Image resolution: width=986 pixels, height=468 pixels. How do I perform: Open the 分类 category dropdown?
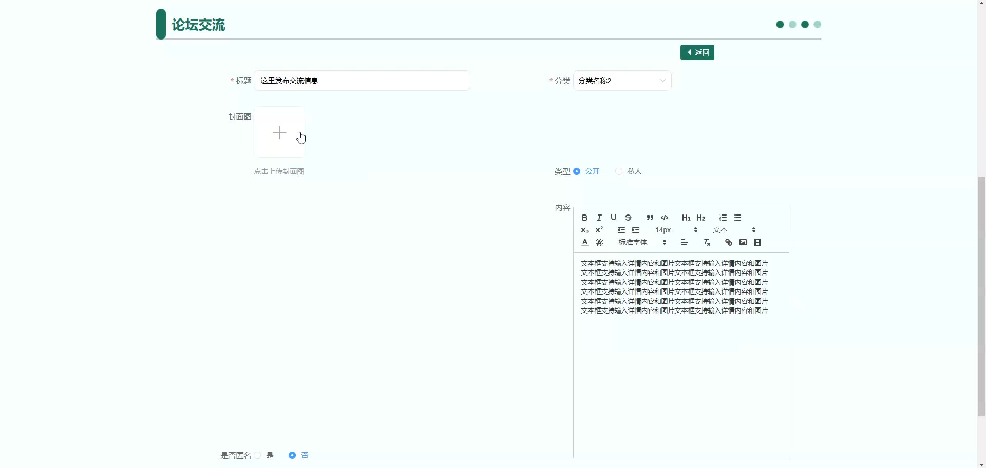pyautogui.click(x=622, y=81)
